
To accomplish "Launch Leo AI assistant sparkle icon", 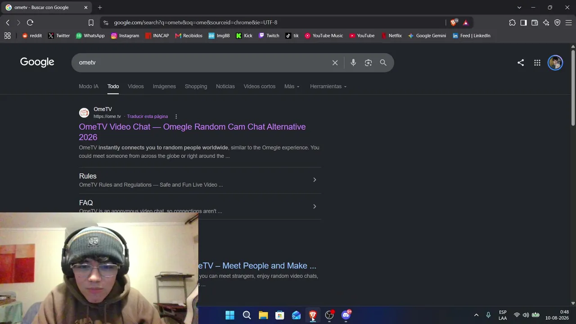I will pos(546,22).
